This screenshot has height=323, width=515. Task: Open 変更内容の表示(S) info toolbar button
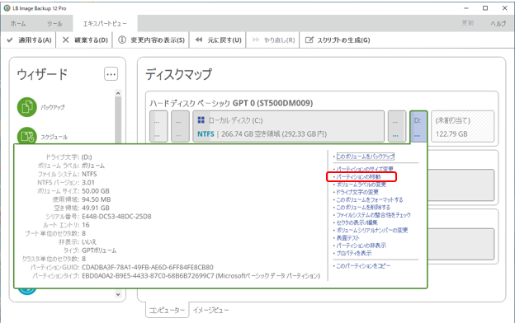[151, 40]
